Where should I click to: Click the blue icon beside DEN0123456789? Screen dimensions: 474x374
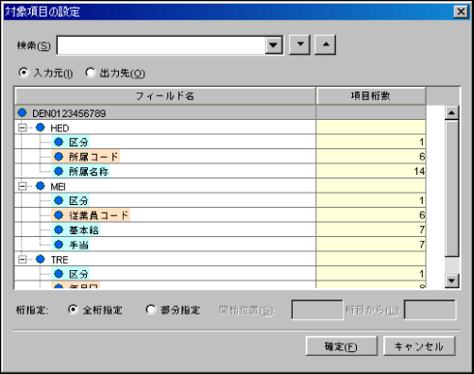pos(23,112)
